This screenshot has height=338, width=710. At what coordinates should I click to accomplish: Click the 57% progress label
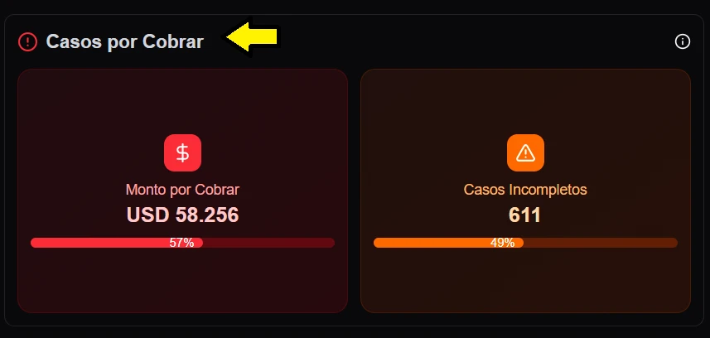[x=181, y=243]
